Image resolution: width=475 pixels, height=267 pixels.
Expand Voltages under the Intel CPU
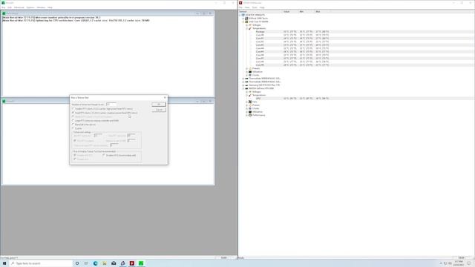247,24
